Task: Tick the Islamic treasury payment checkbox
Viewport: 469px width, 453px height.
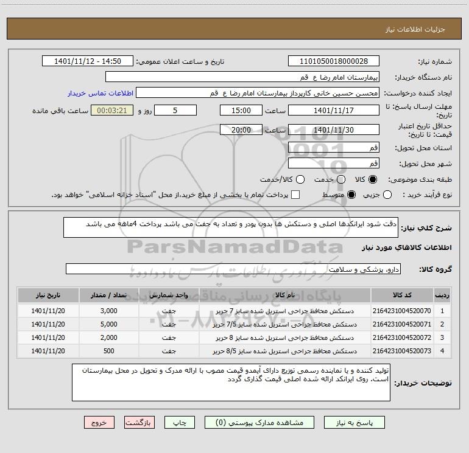Action: [x=295, y=195]
